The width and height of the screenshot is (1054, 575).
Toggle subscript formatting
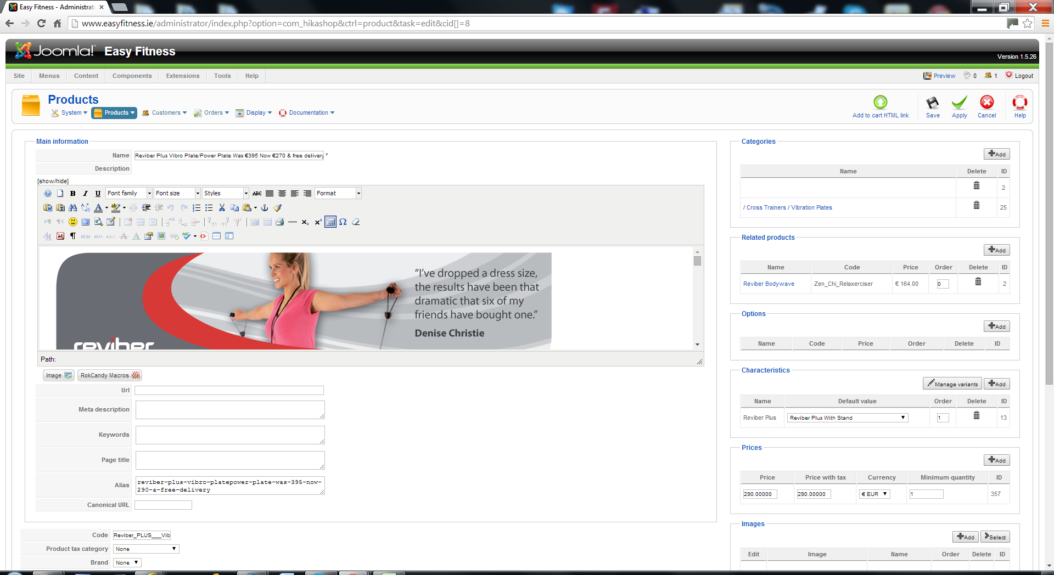[x=305, y=222]
